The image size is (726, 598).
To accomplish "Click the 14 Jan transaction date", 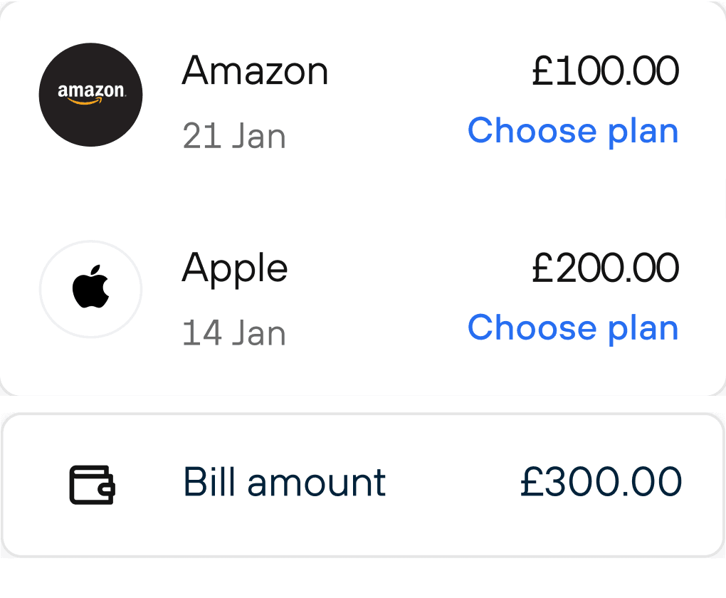I will pos(234,333).
